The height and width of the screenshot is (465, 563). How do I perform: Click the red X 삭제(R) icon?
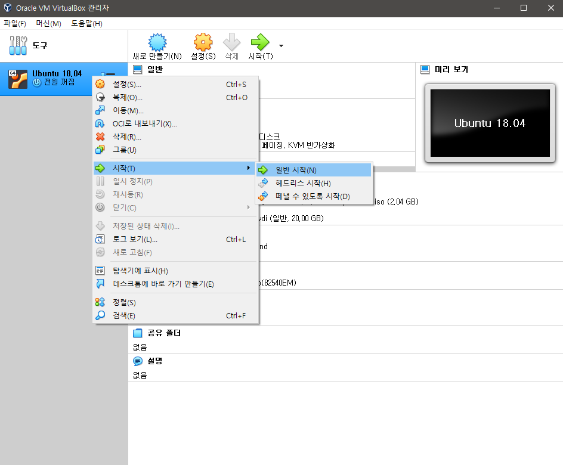click(x=100, y=137)
